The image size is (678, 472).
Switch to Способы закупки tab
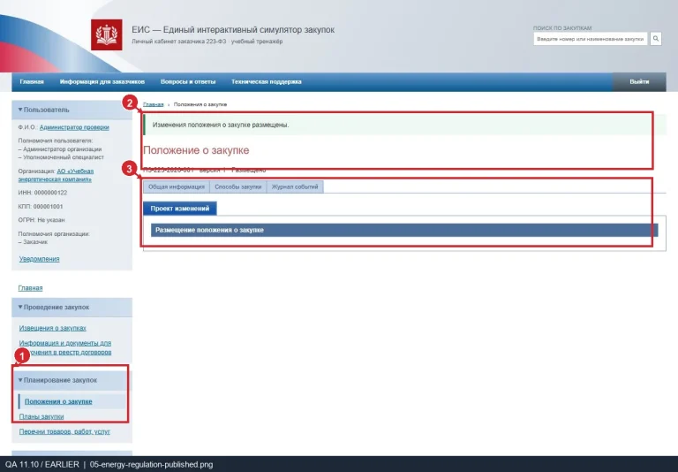(238, 187)
